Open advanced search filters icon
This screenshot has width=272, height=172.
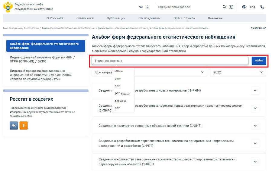tap(231, 7)
